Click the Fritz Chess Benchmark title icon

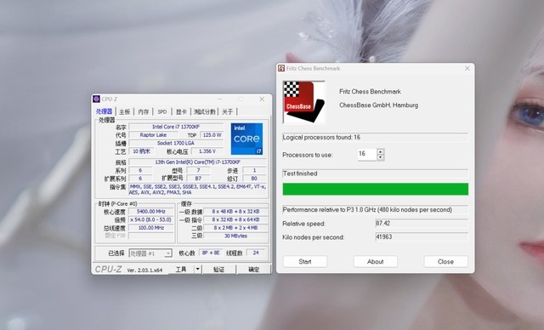[x=281, y=68]
